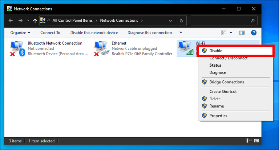Maximize the Network Connections window
Screen dimensions: 279x150
point(239,9)
